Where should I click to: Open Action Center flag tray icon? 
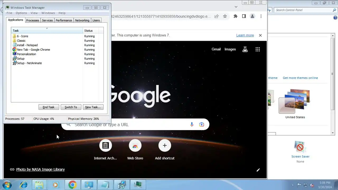pos(299,185)
